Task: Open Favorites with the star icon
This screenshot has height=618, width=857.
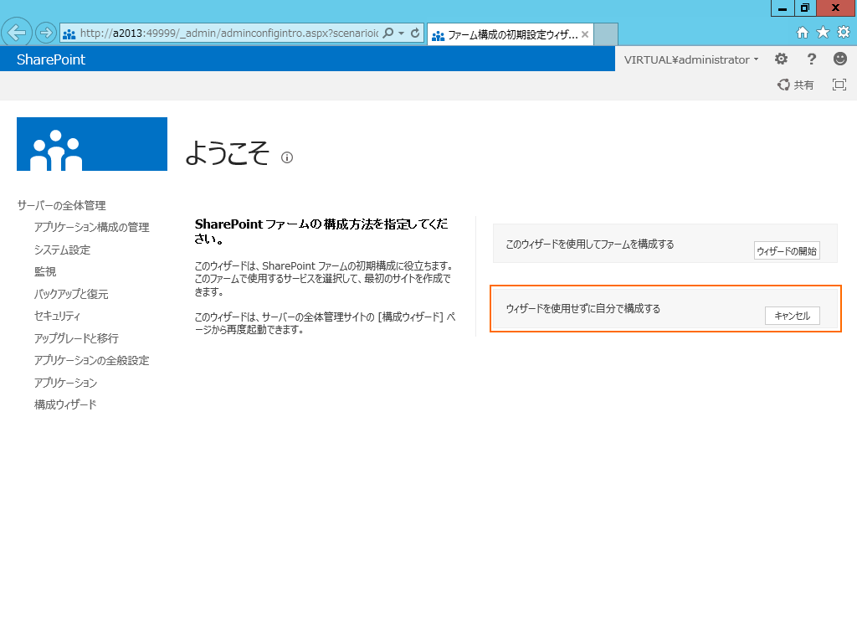Action: tap(823, 33)
